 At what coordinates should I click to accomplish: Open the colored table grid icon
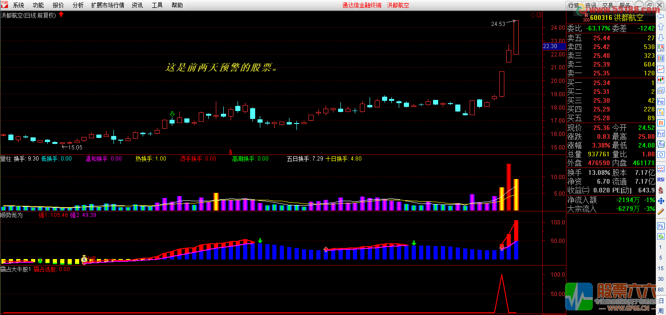tap(661, 58)
